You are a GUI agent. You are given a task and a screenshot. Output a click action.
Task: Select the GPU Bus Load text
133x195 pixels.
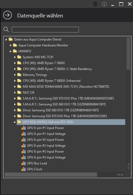tap(37, 163)
